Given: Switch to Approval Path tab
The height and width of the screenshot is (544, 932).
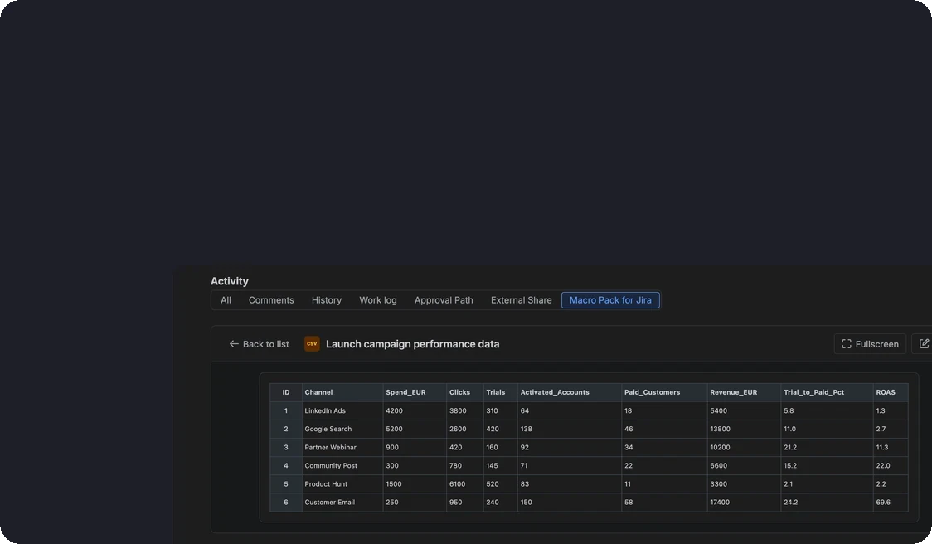Looking at the screenshot, I should pos(444,300).
